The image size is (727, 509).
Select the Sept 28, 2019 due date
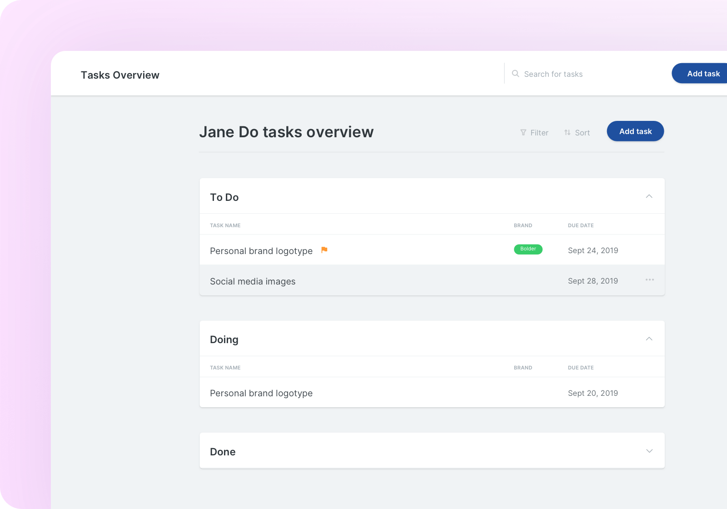tap(593, 281)
